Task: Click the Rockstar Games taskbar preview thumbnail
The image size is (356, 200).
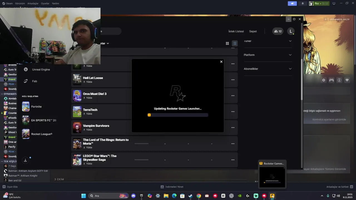Action: coord(272,177)
